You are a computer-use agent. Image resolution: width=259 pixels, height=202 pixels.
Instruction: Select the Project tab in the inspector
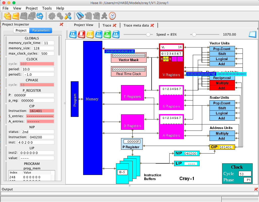click(x=21, y=30)
